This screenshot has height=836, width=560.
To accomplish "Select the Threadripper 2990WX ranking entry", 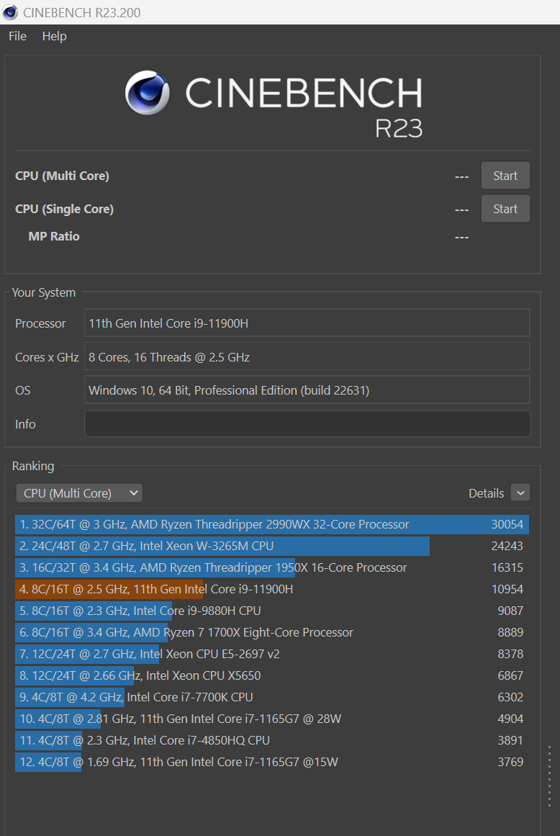I will click(x=272, y=524).
